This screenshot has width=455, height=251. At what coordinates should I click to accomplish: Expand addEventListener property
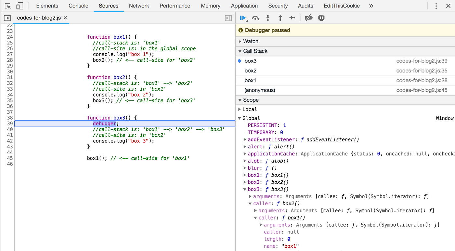point(245,139)
